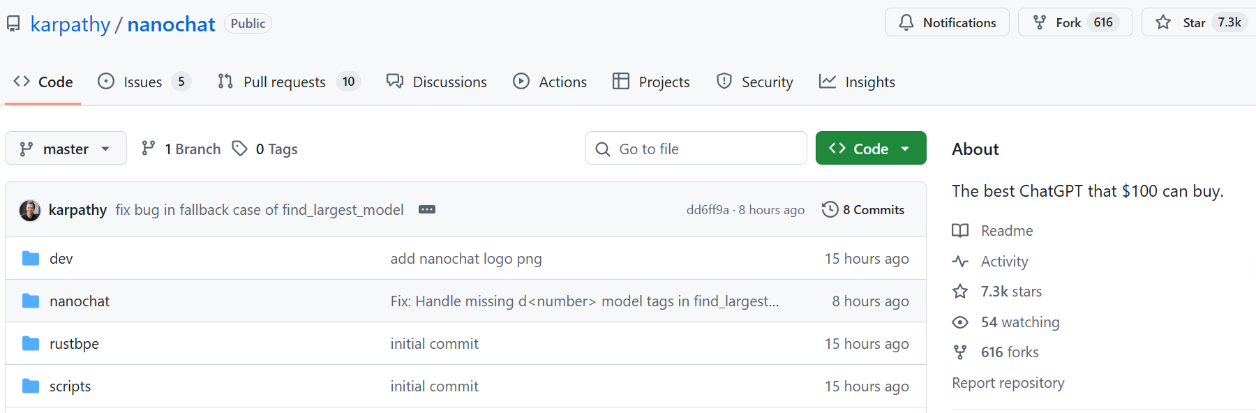Go to the Discussions tab
The height and width of the screenshot is (413, 1256).
[x=437, y=82]
